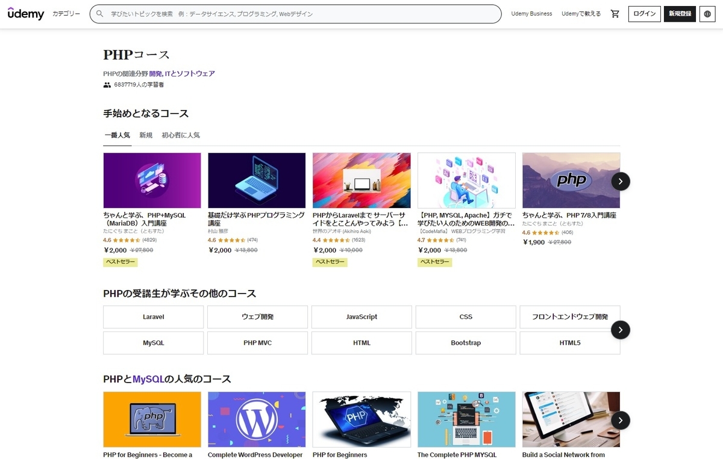Open the language globe selector
This screenshot has width=723, height=459.
707,14
